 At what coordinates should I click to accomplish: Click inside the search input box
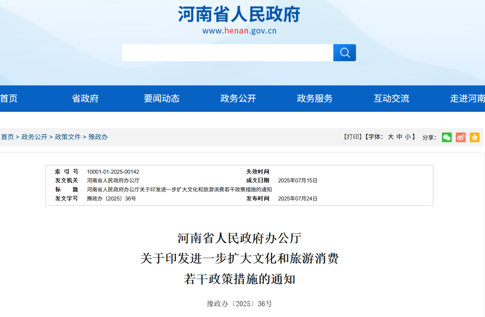(225, 53)
